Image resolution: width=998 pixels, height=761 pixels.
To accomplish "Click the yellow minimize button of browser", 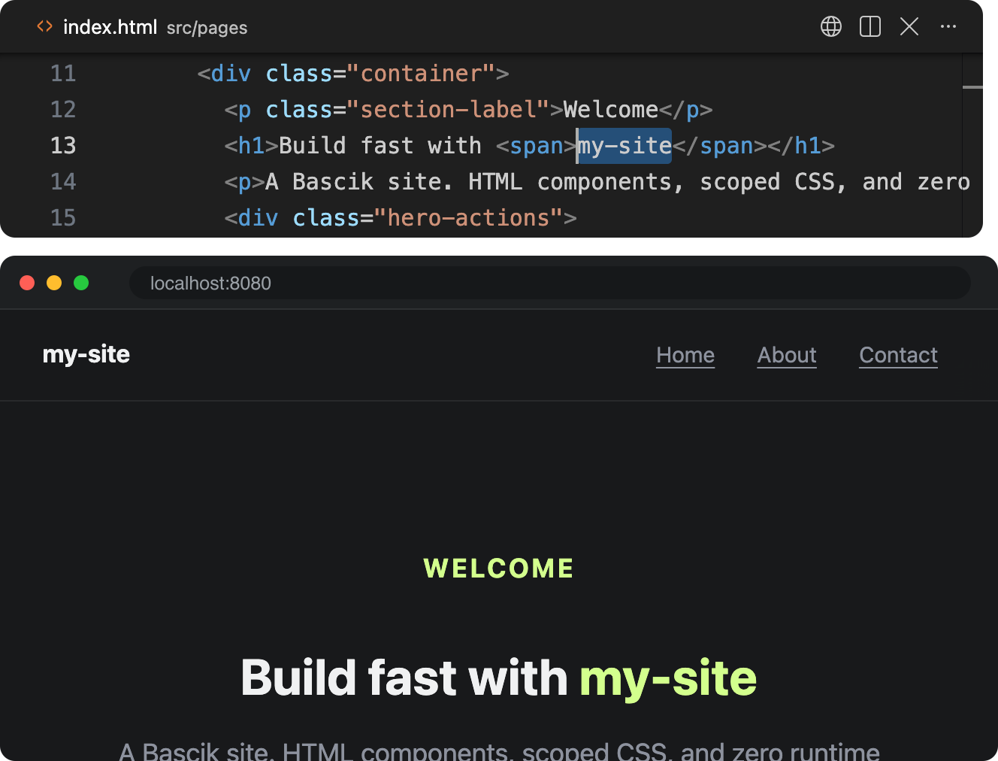I will [x=54, y=283].
